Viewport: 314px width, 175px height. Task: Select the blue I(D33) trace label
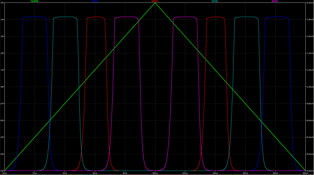tap(95, 1)
